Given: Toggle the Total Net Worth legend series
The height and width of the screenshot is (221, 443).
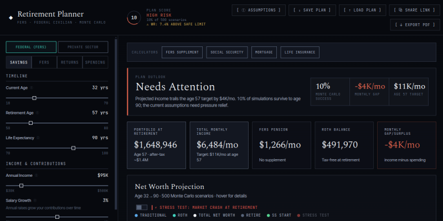Looking at the screenshot, I should tap(214, 215).
